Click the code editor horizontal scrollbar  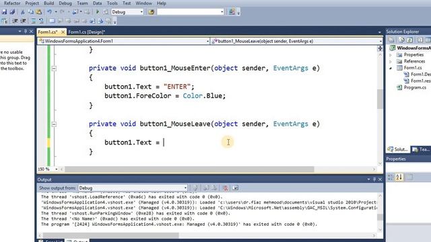click(189, 169)
